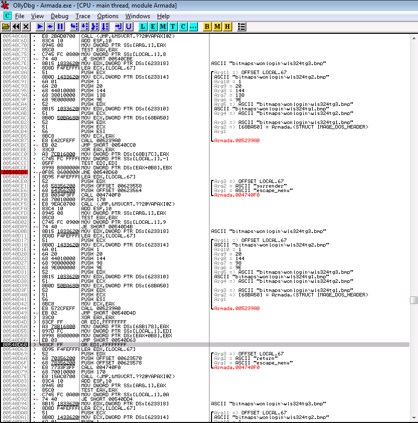This screenshot has width=418, height=423.
Task: Click the cyan C MDI window icon
Action: (x=7, y=16)
